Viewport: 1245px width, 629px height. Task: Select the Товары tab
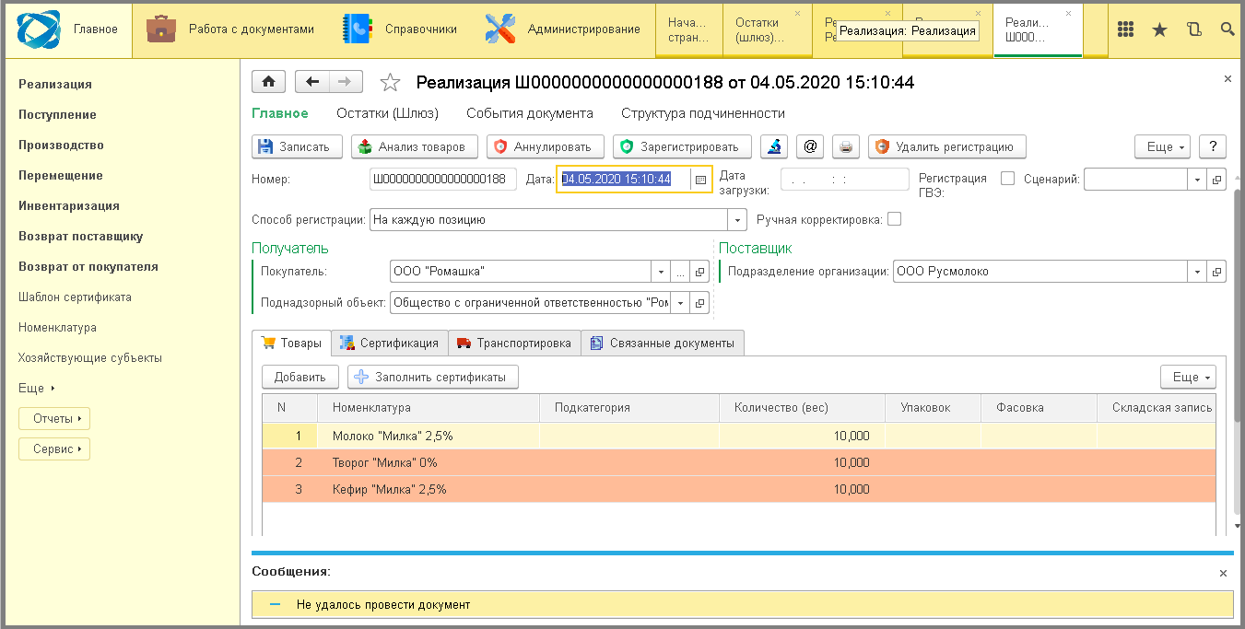coord(291,343)
